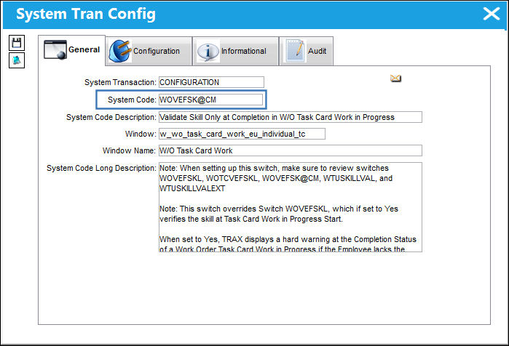The image size is (509, 346).
Task: Open the Audit tab
Action: tap(306, 51)
